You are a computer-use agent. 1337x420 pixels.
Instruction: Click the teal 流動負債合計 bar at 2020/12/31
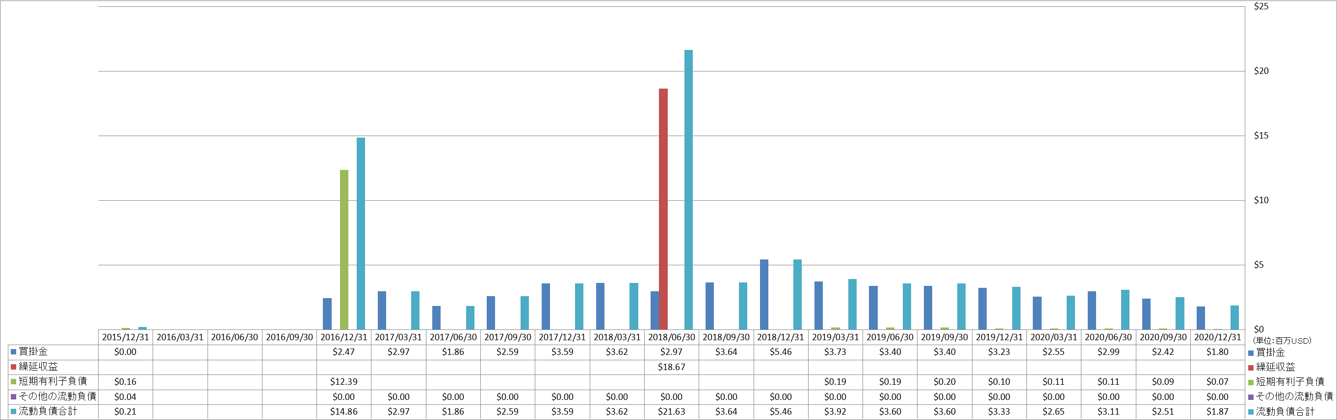tap(1234, 318)
